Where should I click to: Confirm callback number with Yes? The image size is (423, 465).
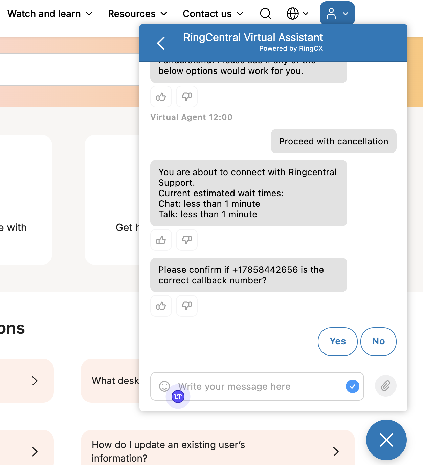[338, 341]
